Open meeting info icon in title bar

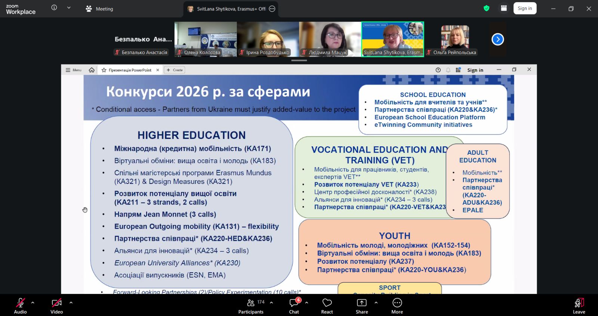[x=54, y=7]
